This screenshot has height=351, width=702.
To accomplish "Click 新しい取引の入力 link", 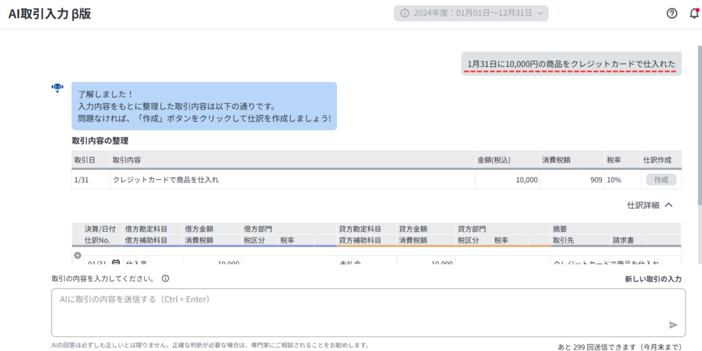I will coord(653,279).
